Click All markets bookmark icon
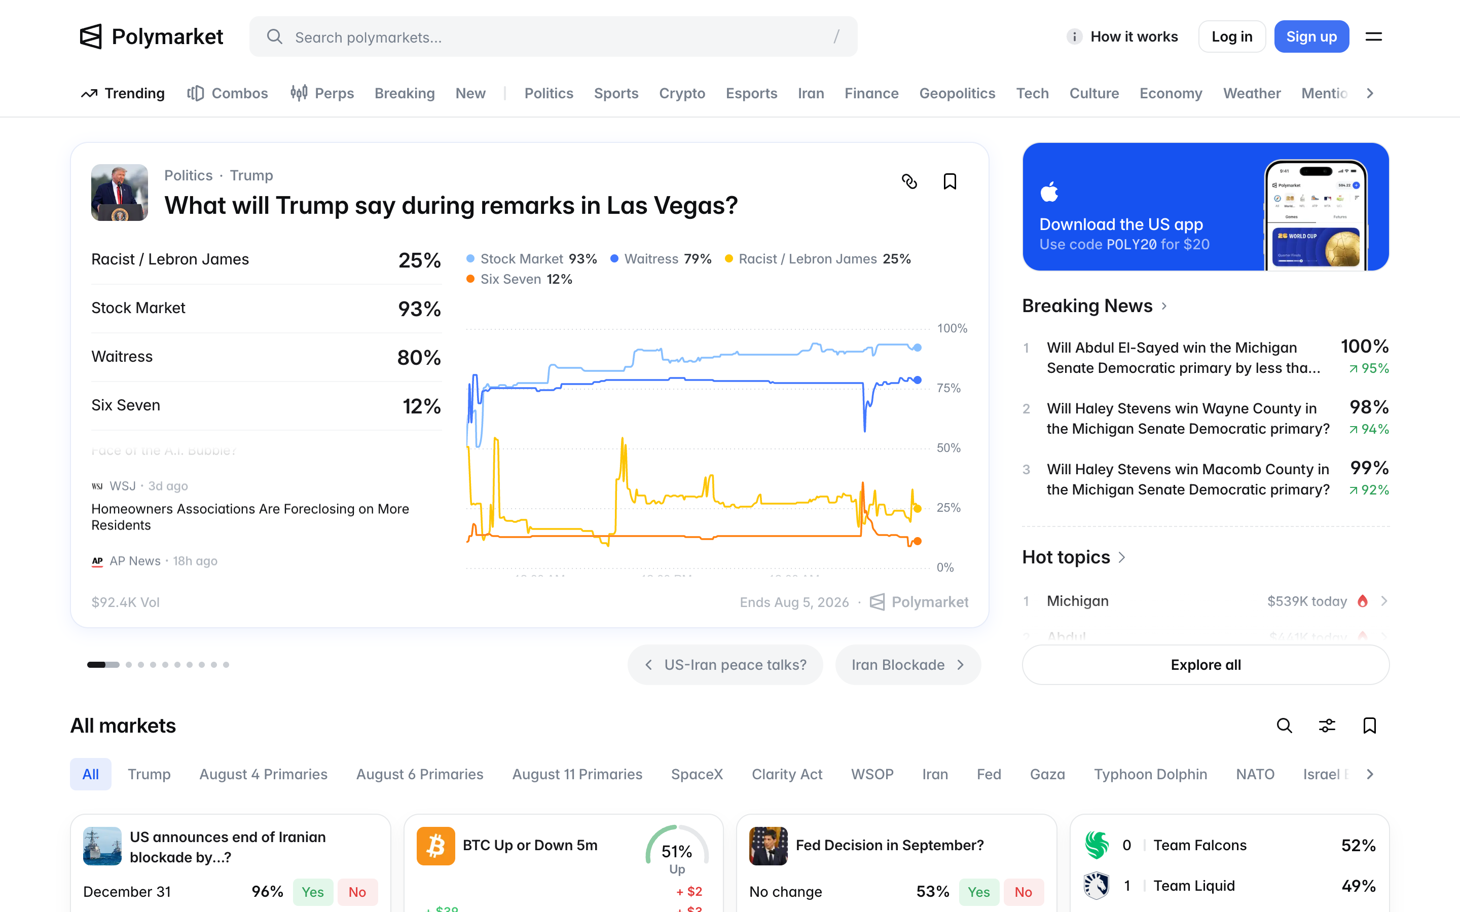The image size is (1460, 912). click(x=1369, y=726)
